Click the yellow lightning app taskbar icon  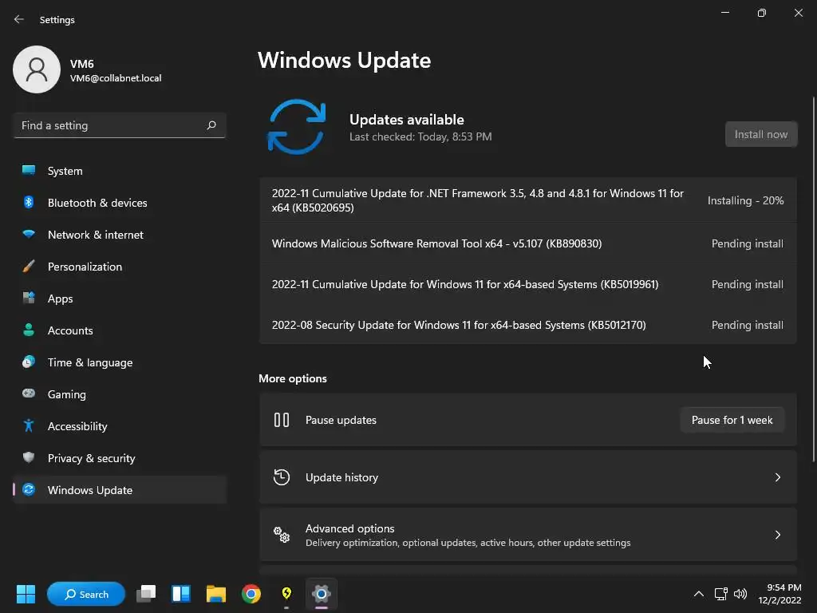pyautogui.click(x=286, y=594)
